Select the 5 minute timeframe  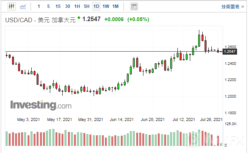click(48, 6)
